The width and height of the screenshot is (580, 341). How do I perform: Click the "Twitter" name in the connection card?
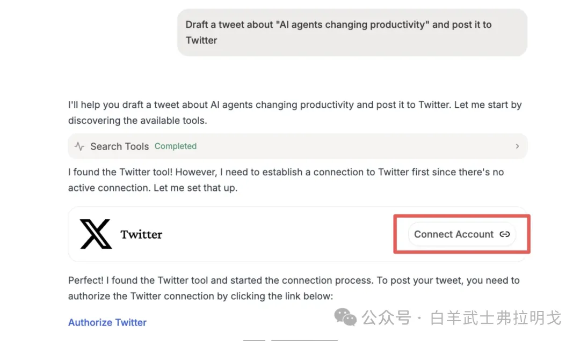pos(141,234)
